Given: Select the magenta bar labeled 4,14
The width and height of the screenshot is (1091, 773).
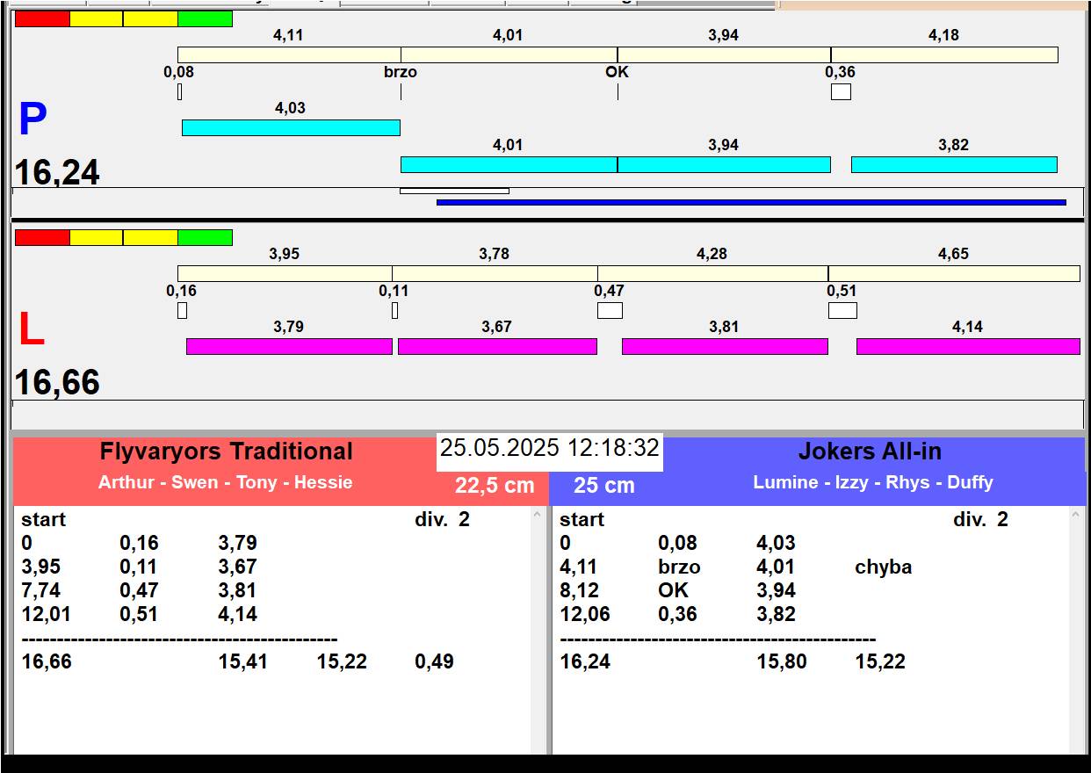Looking at the screenshot, I should click(968, 346).
